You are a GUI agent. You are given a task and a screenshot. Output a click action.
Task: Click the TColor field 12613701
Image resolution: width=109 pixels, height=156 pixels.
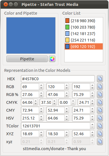56,126
